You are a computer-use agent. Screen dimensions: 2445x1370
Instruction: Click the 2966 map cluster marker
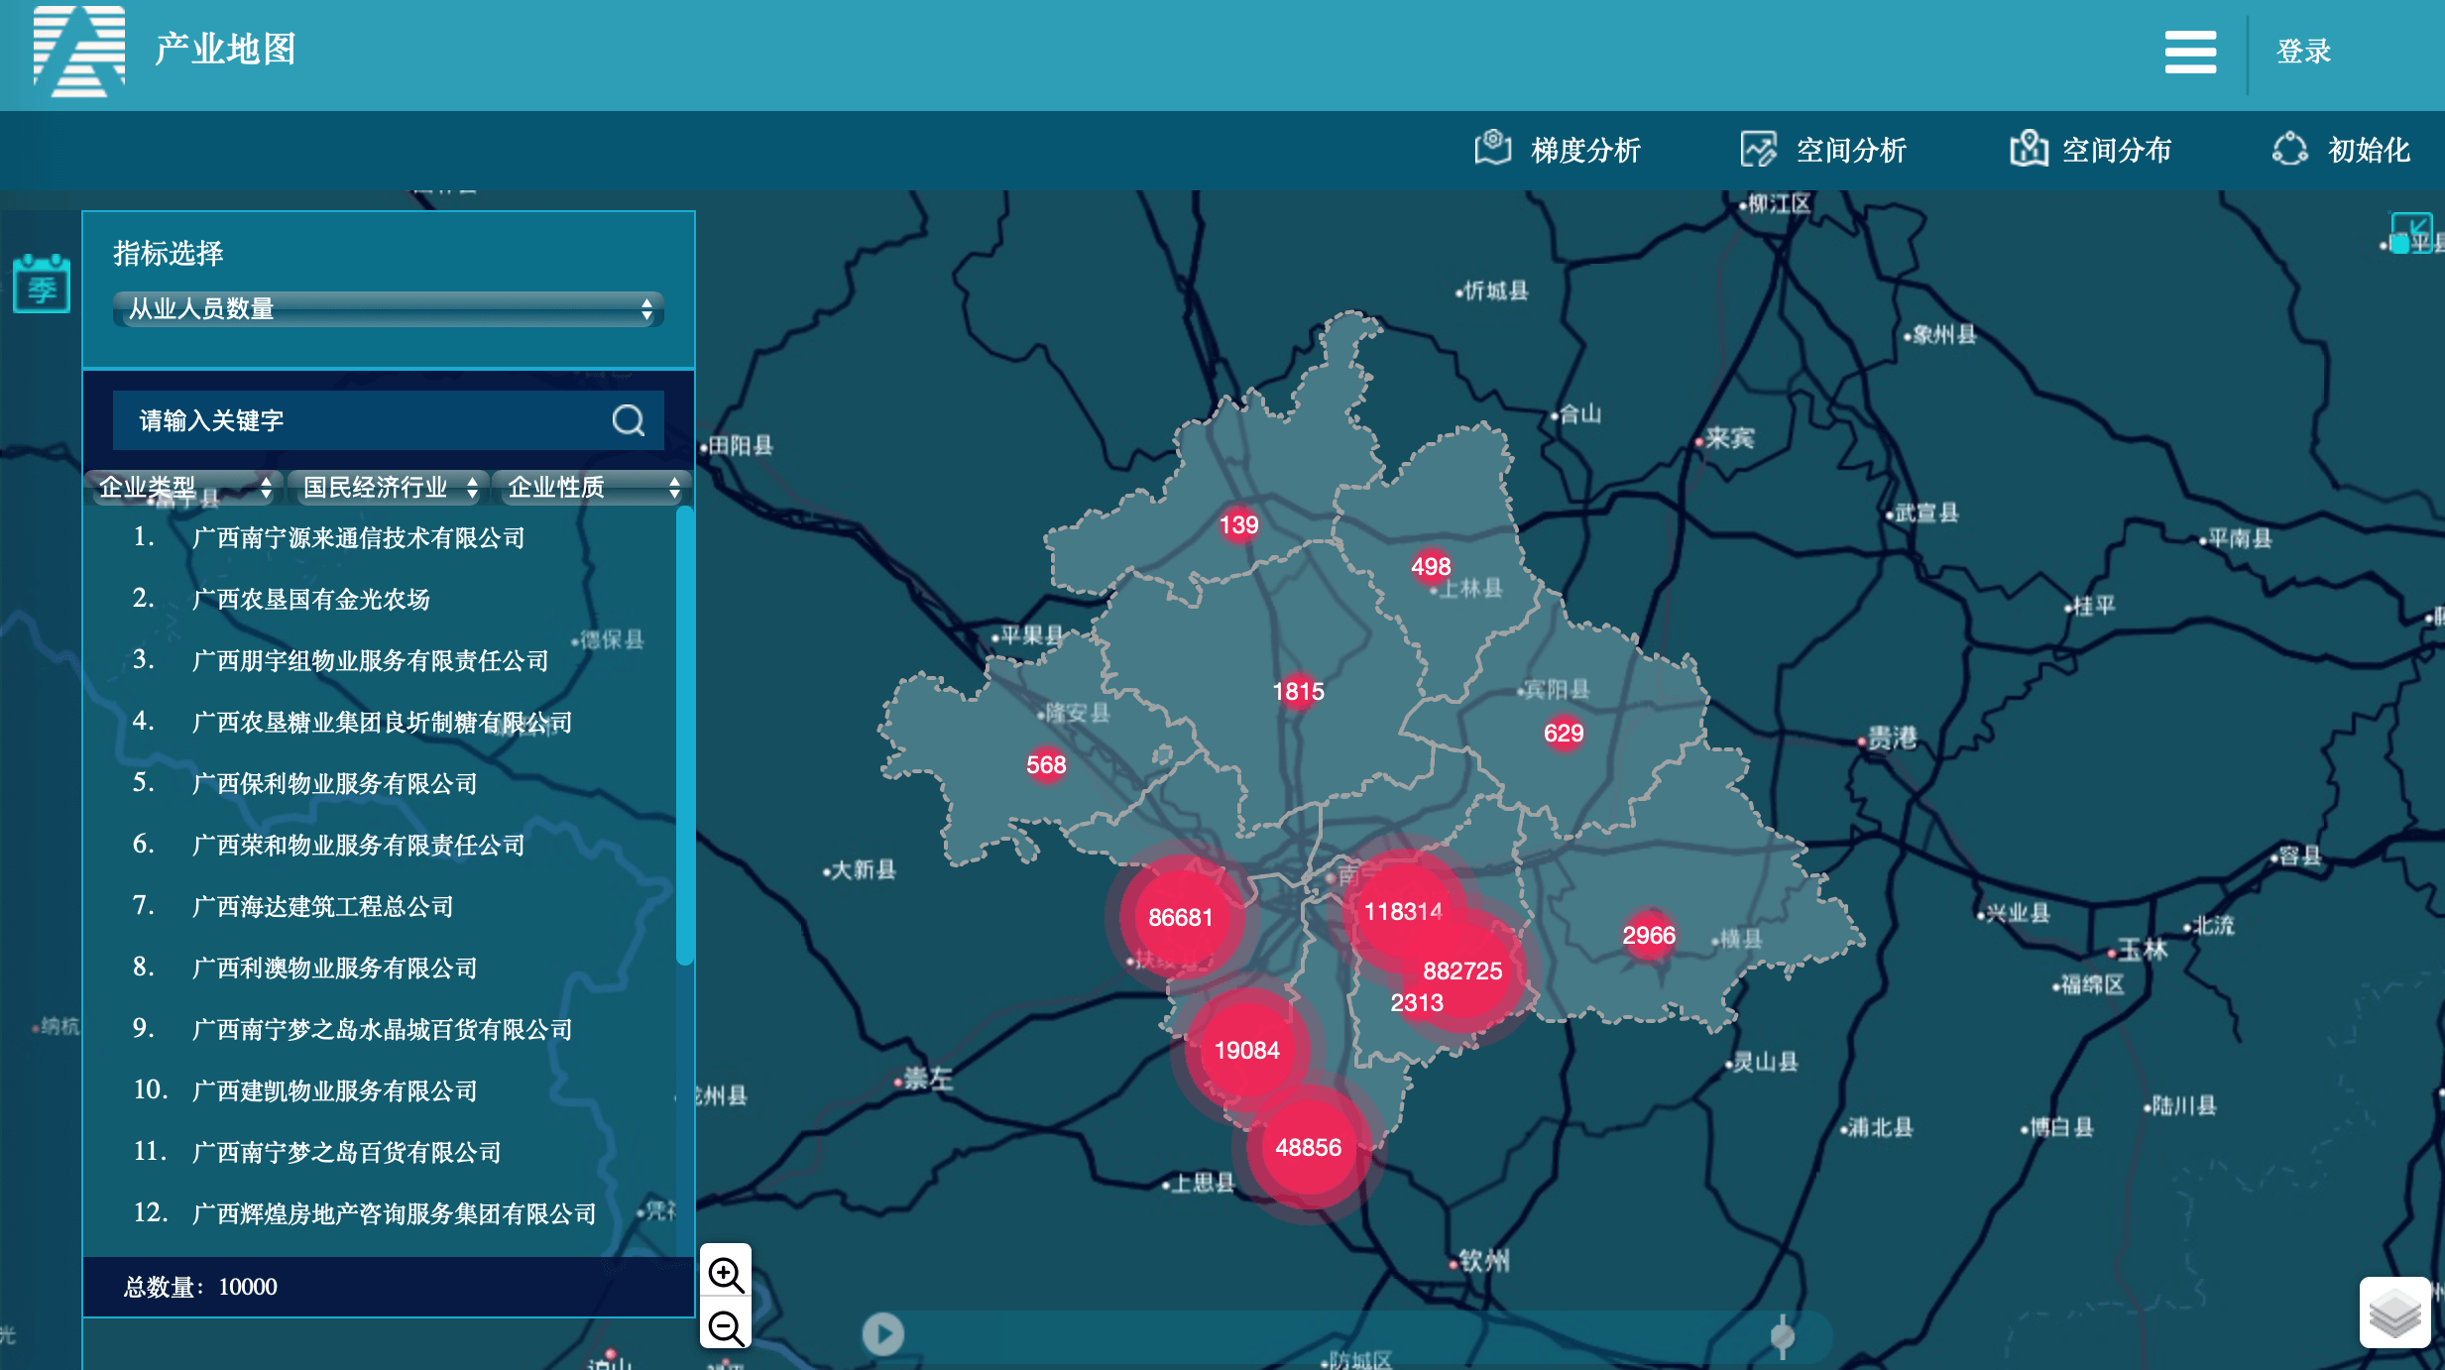[1649, 935]
